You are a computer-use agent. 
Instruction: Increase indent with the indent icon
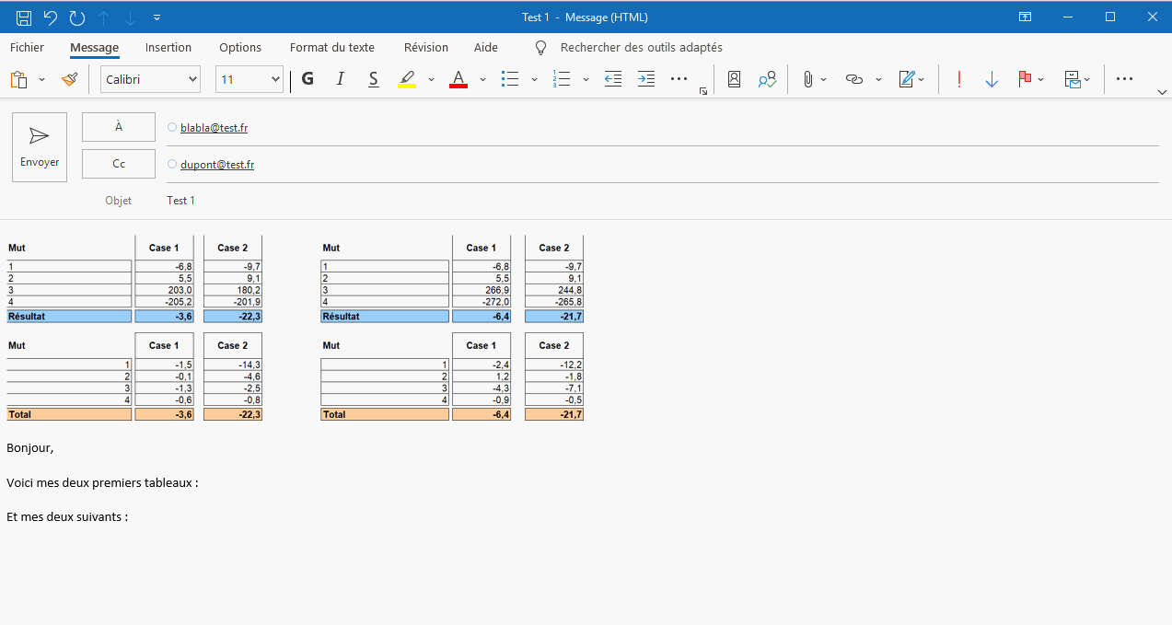(x=646, y=80)
